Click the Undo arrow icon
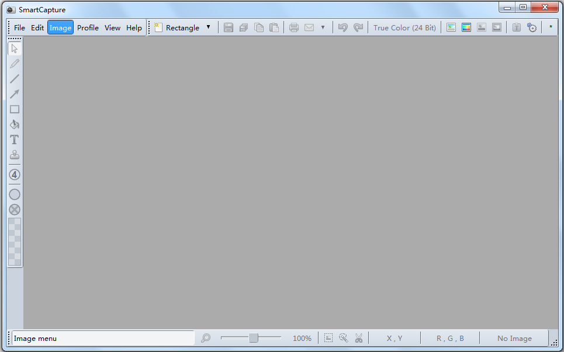Screen dimensions: 564x352 point(343,27)
